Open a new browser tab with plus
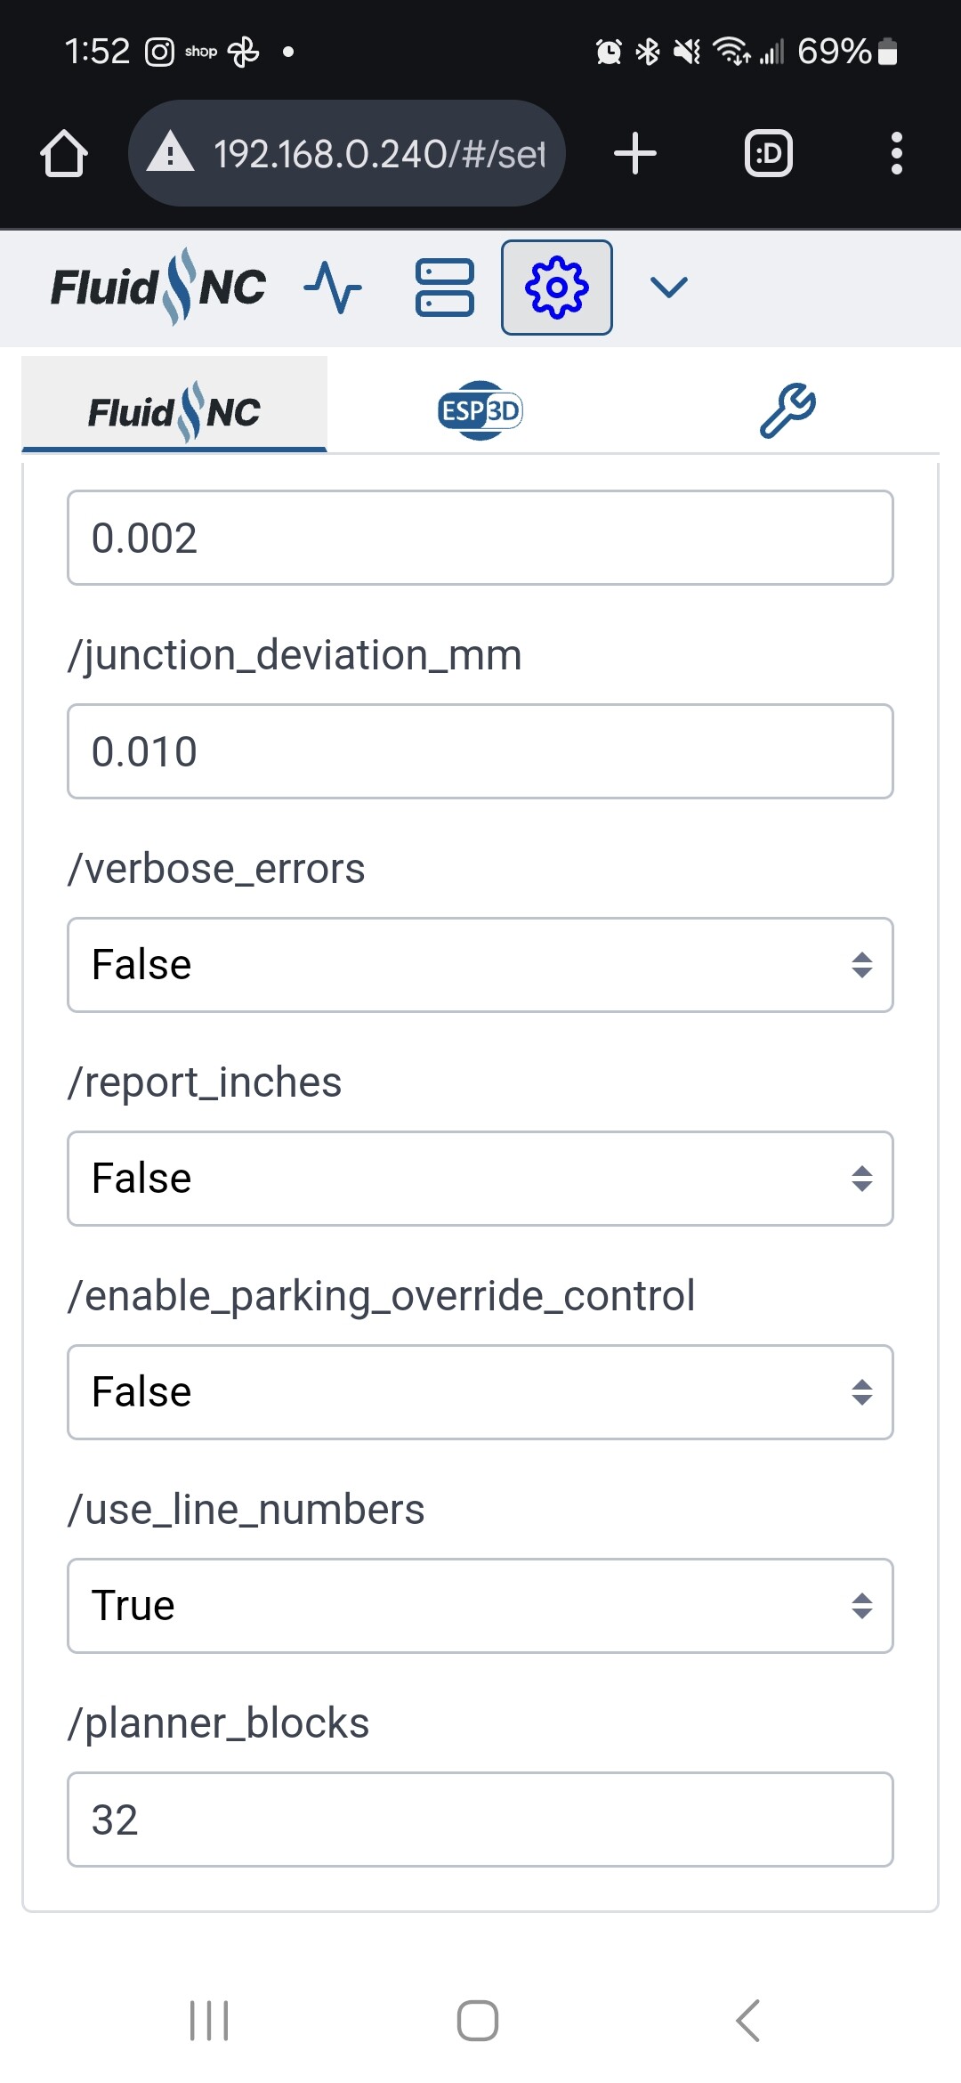Image resolution: width=961 pixels, height=2083 pixels. [x=635, y=153]
